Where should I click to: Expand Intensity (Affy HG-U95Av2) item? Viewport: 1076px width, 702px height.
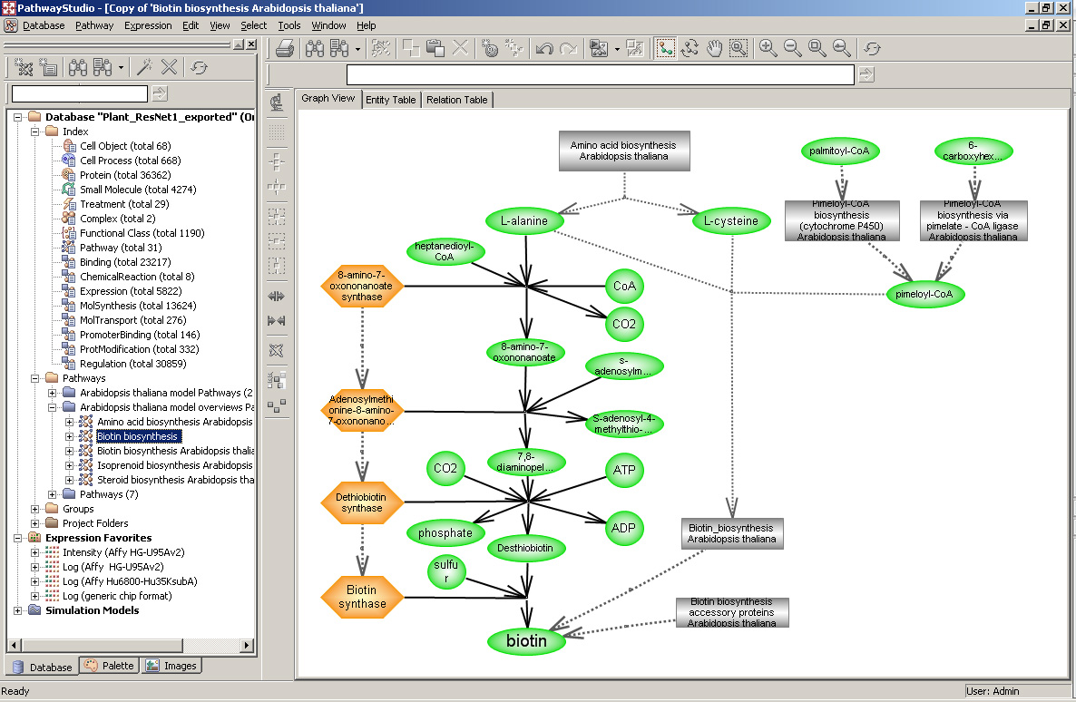pos(35,552)
